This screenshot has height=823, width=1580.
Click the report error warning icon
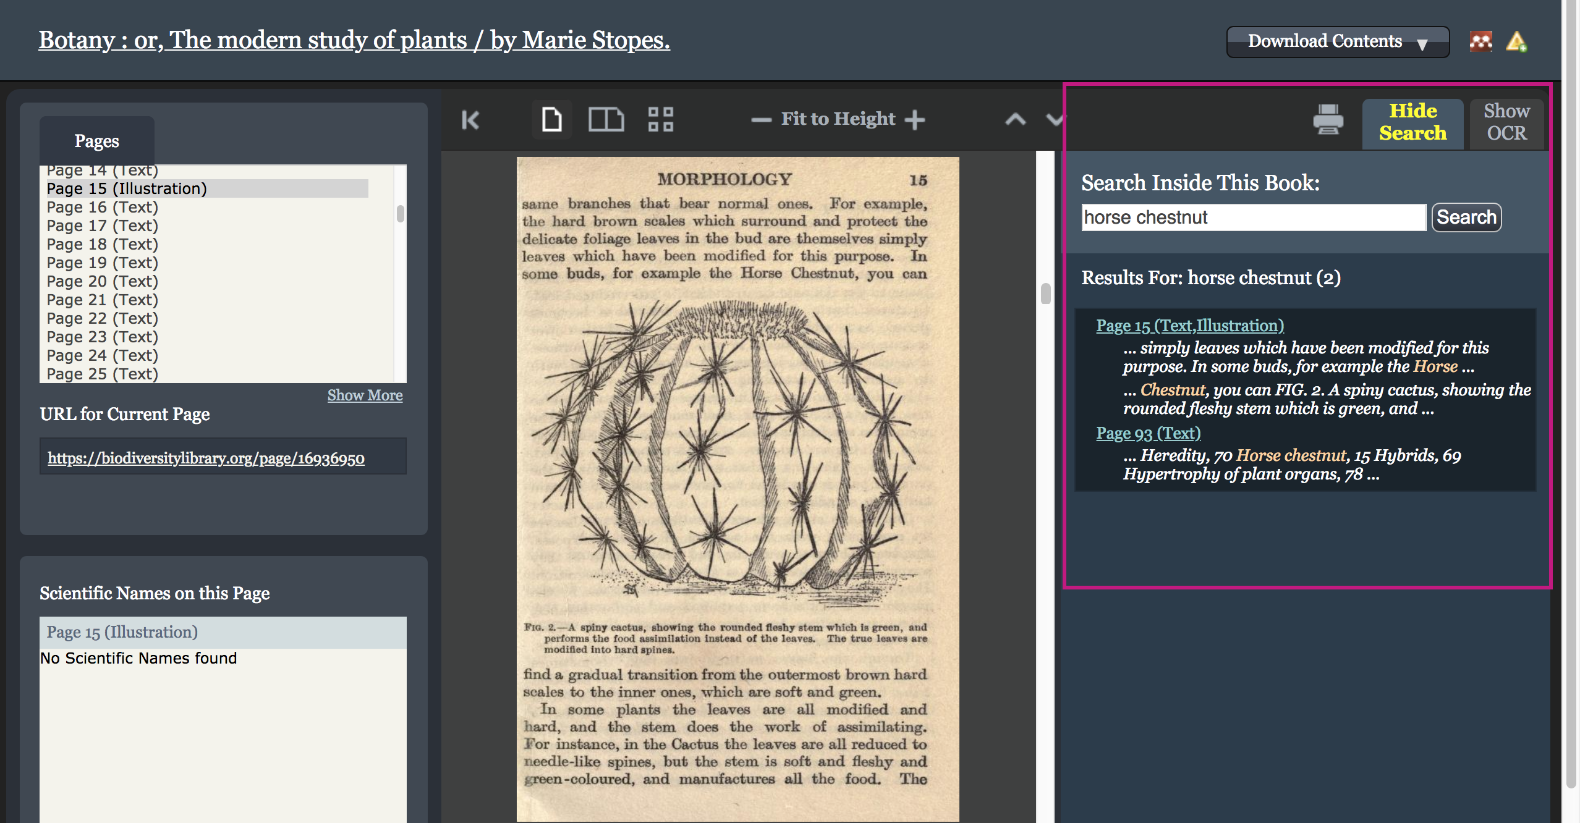click(x=1516, y=41)
